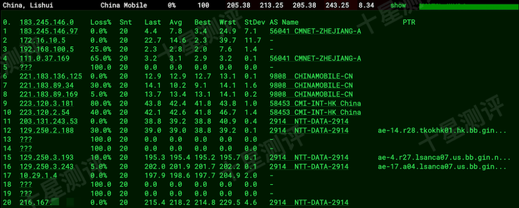This screenshot has height=208, width=519.
Task: Open hop 4 IP 111.0.37.169
Action: [45, 59]
